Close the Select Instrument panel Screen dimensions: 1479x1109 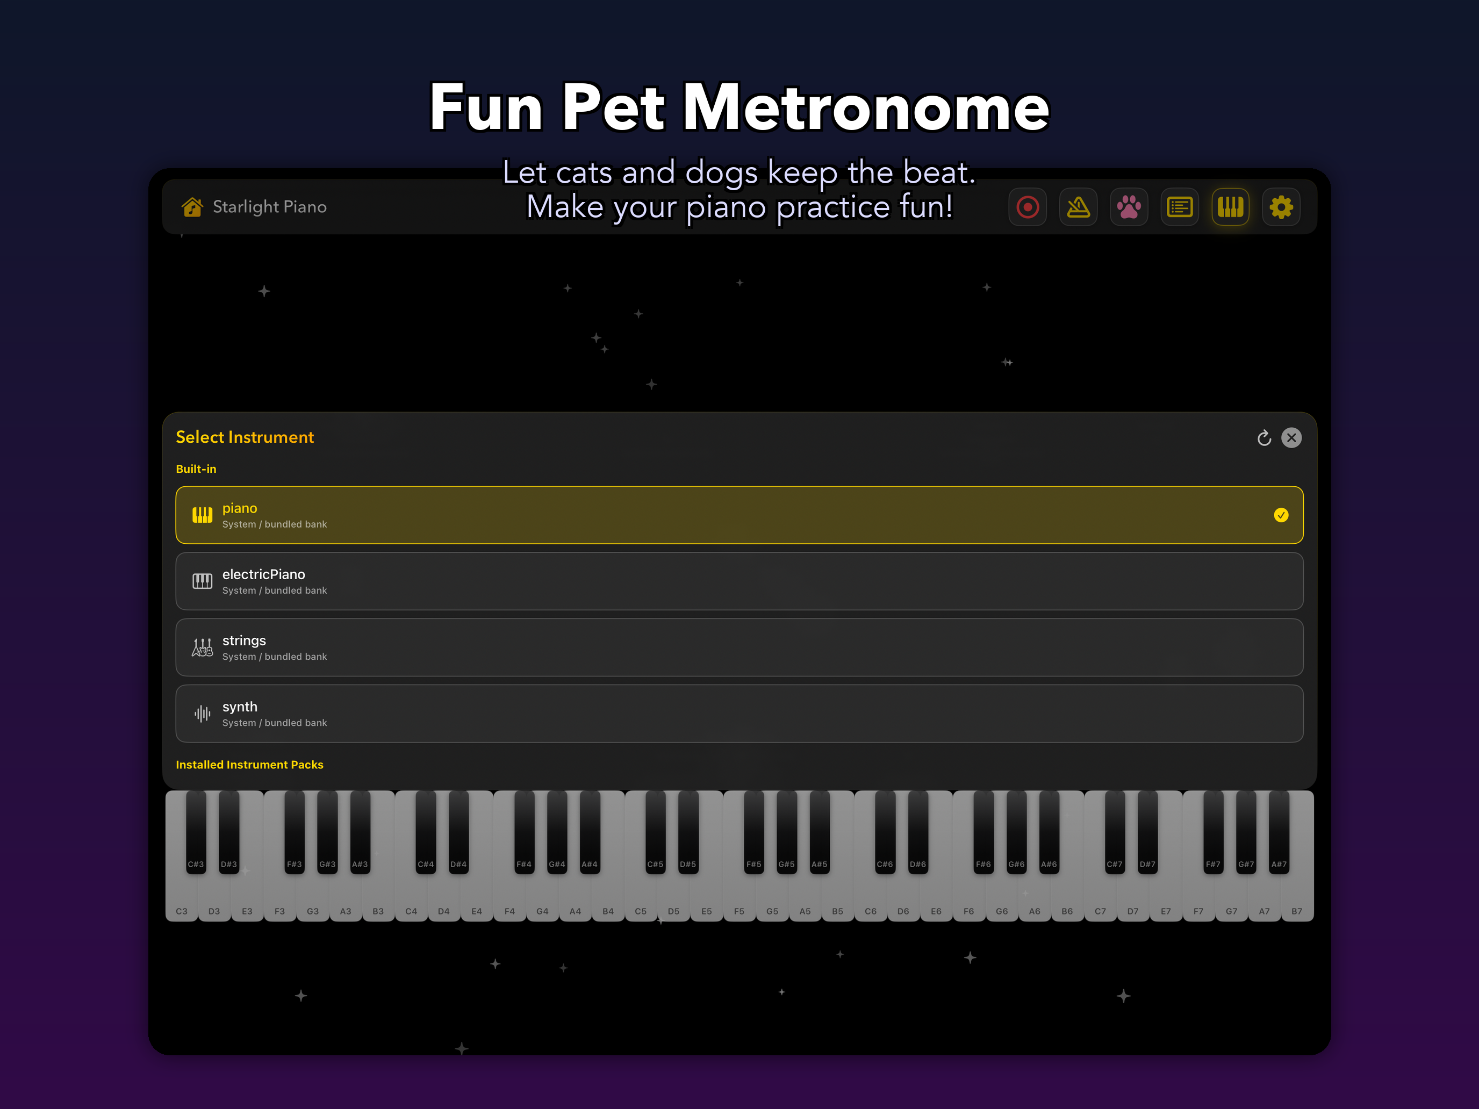(1292, 438)
